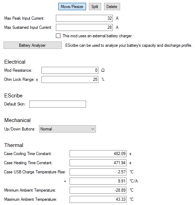Select the Minimum Ambient Temperature label

[x=30, y=190]
